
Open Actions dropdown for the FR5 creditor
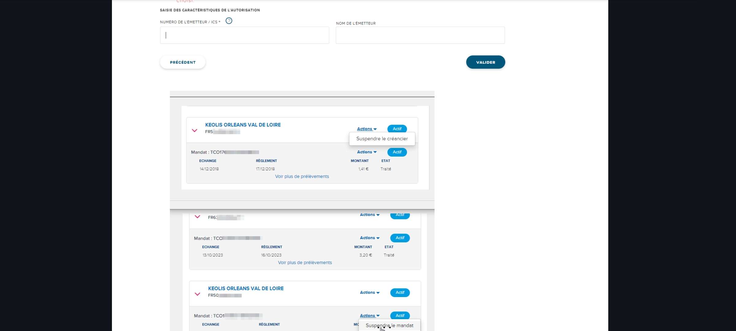(x=367, y=129)
